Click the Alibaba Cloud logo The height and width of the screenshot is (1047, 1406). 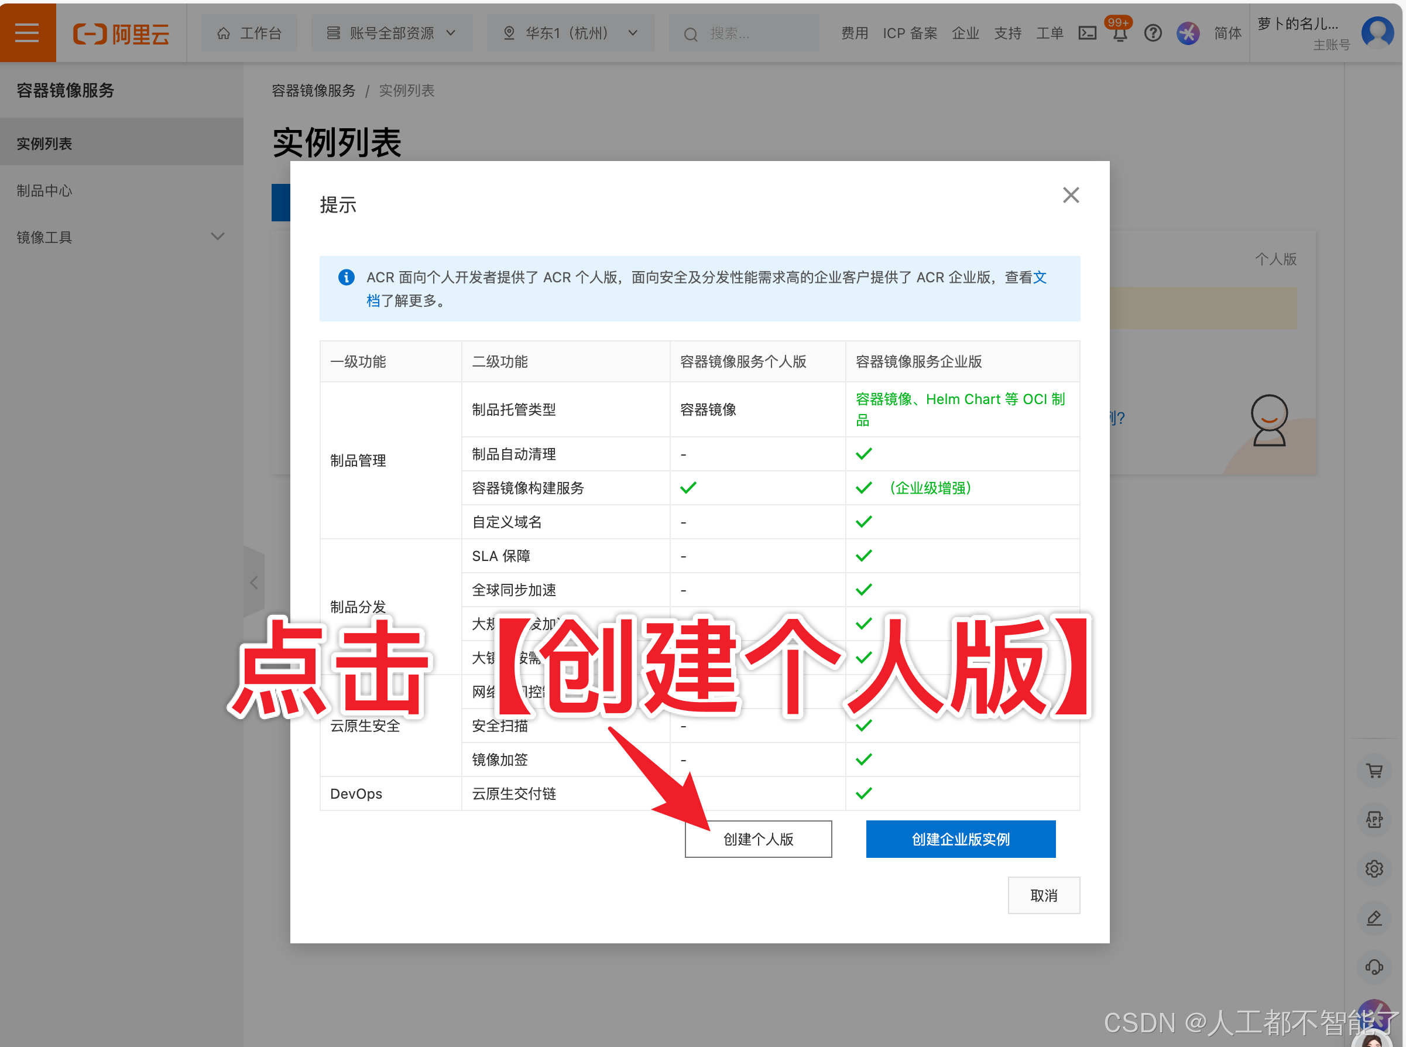tap(121, 33)
